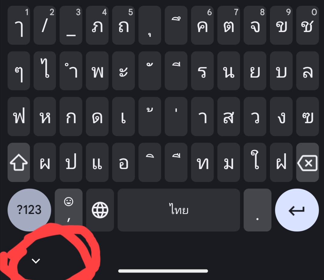Tap the enter return arrow key

tap(297, 210)
